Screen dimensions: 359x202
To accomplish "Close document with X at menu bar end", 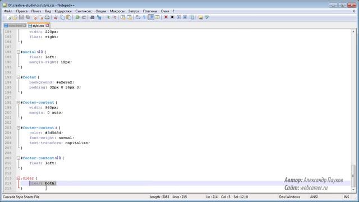I will coord(354,11).
